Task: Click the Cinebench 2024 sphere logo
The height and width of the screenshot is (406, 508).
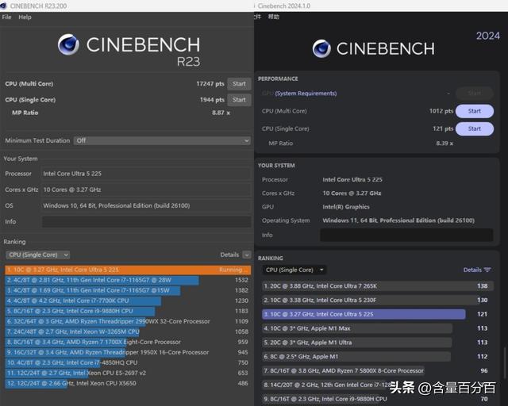Action: 321,48
